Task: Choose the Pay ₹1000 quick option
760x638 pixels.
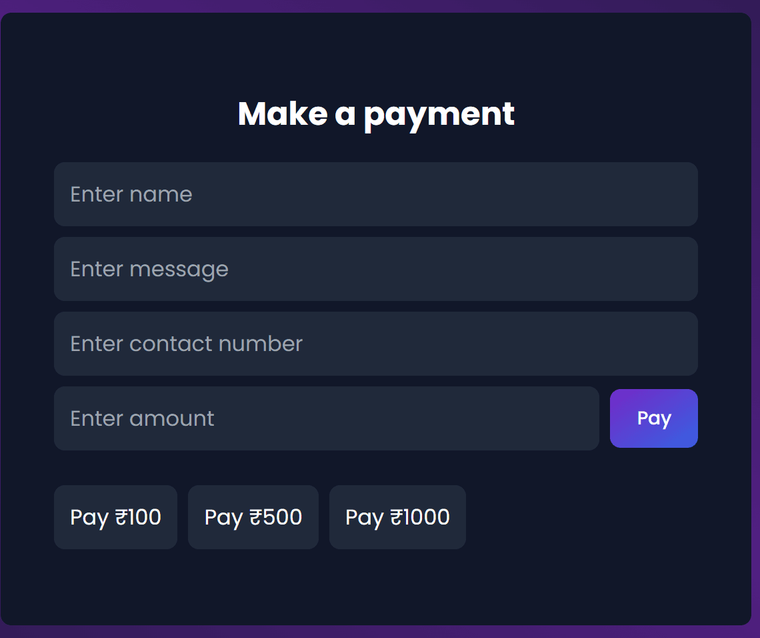Action: (x=397, y=517)
